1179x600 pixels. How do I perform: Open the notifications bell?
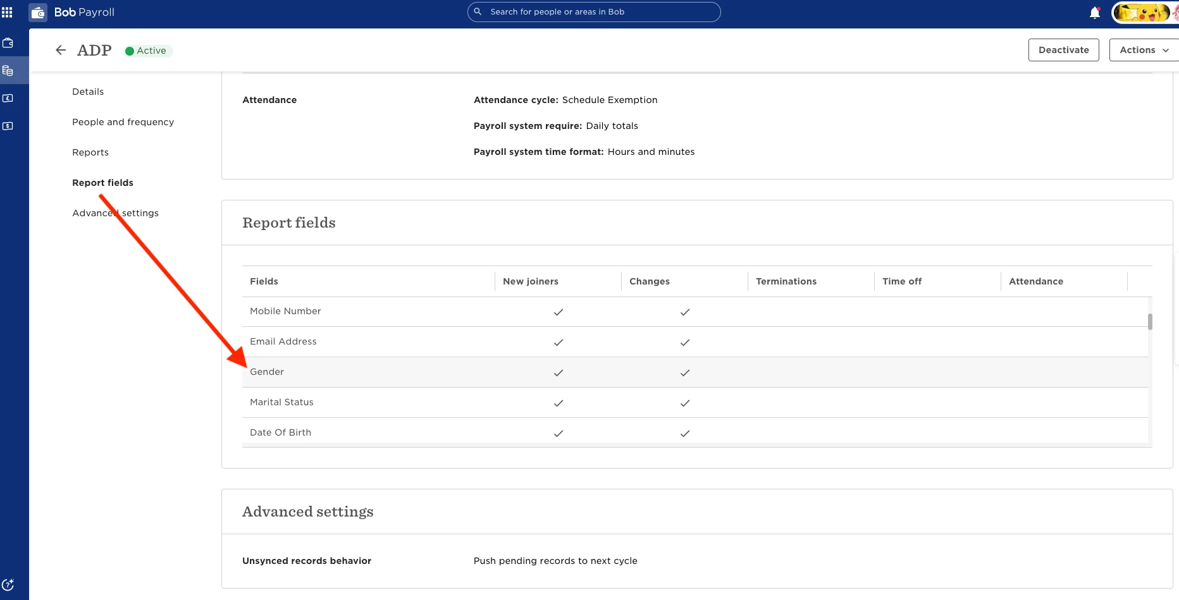[1095, 13]
